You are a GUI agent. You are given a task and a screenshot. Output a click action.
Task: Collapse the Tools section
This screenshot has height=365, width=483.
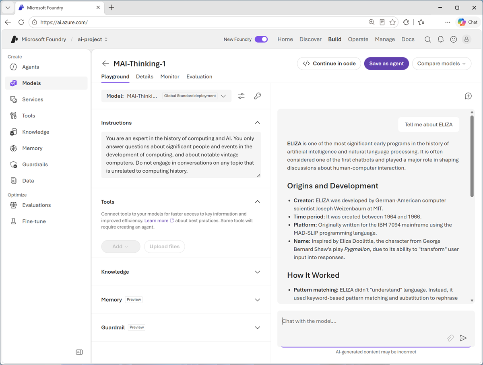point(258,202)
